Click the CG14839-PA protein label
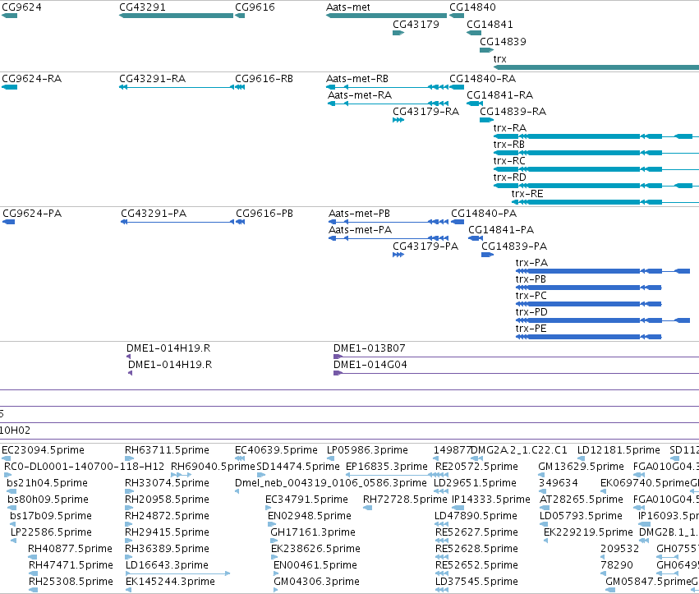 pyautogui.click(x=514, y=246)
